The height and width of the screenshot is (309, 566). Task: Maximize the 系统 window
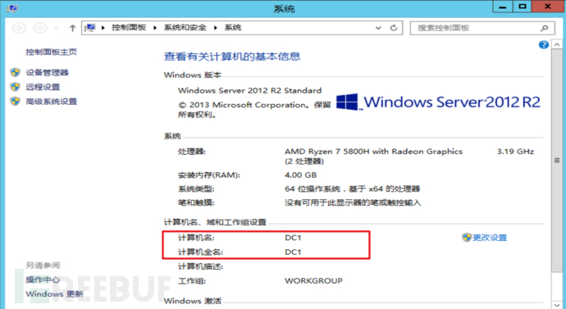point(523,7)
